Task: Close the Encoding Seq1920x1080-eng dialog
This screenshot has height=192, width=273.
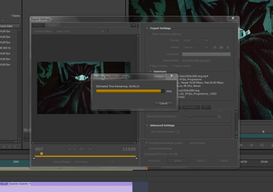Action: [x=172, y=76]
